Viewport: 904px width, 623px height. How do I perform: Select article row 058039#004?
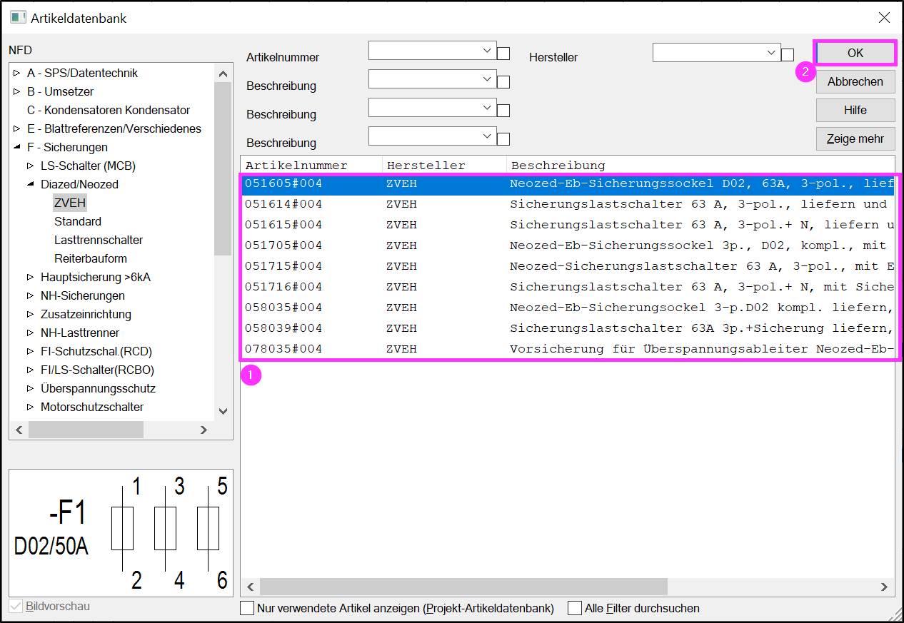tap(568, 328)
